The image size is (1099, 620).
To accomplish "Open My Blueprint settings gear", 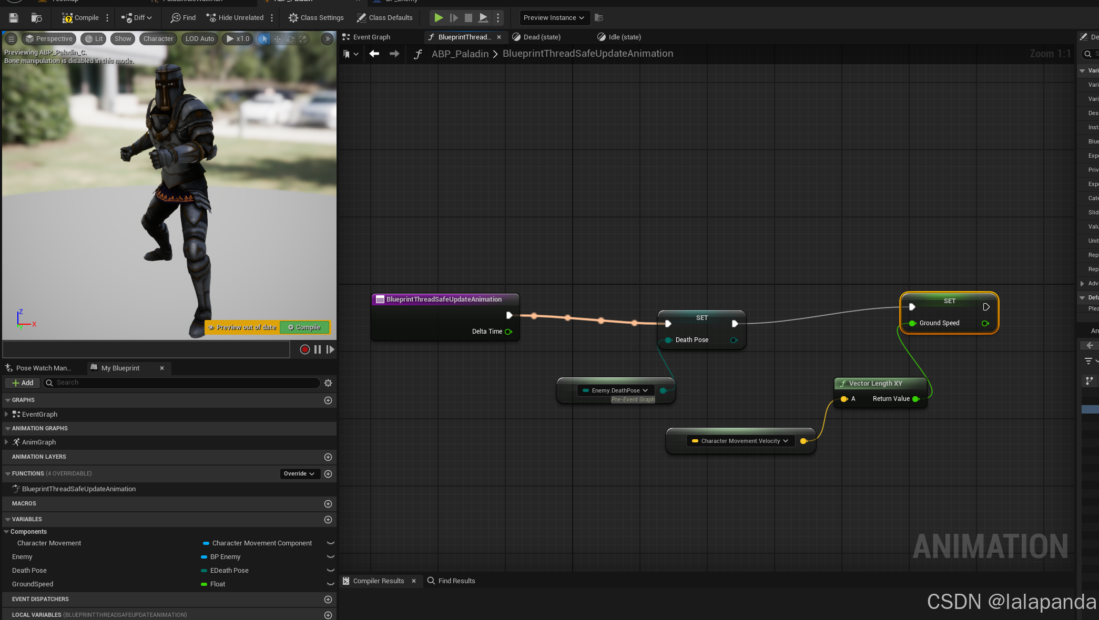I will click(x=328, y=383).
